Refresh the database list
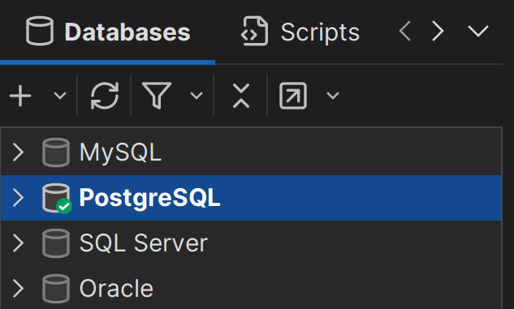Screen dimensions: 514x309 [105, 96]
